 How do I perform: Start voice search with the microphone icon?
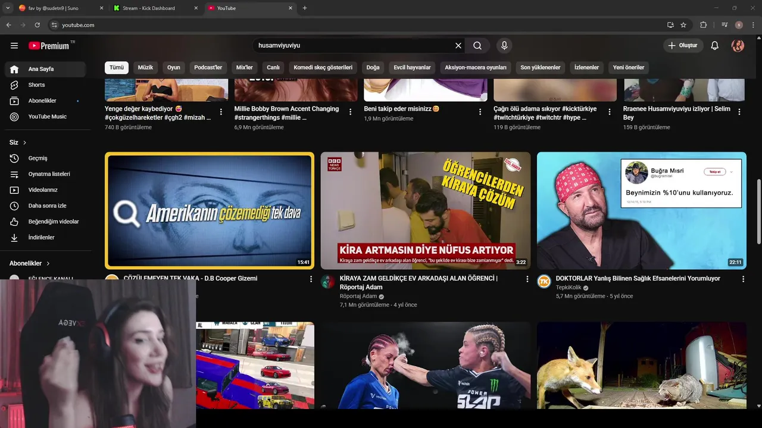point(504,45)
